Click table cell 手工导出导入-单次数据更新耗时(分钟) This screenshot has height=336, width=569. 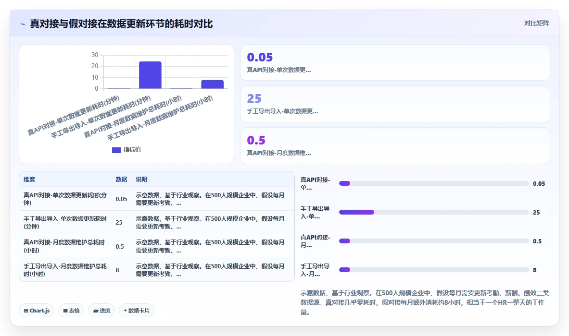pyautogui.click(x=65, y=222)
